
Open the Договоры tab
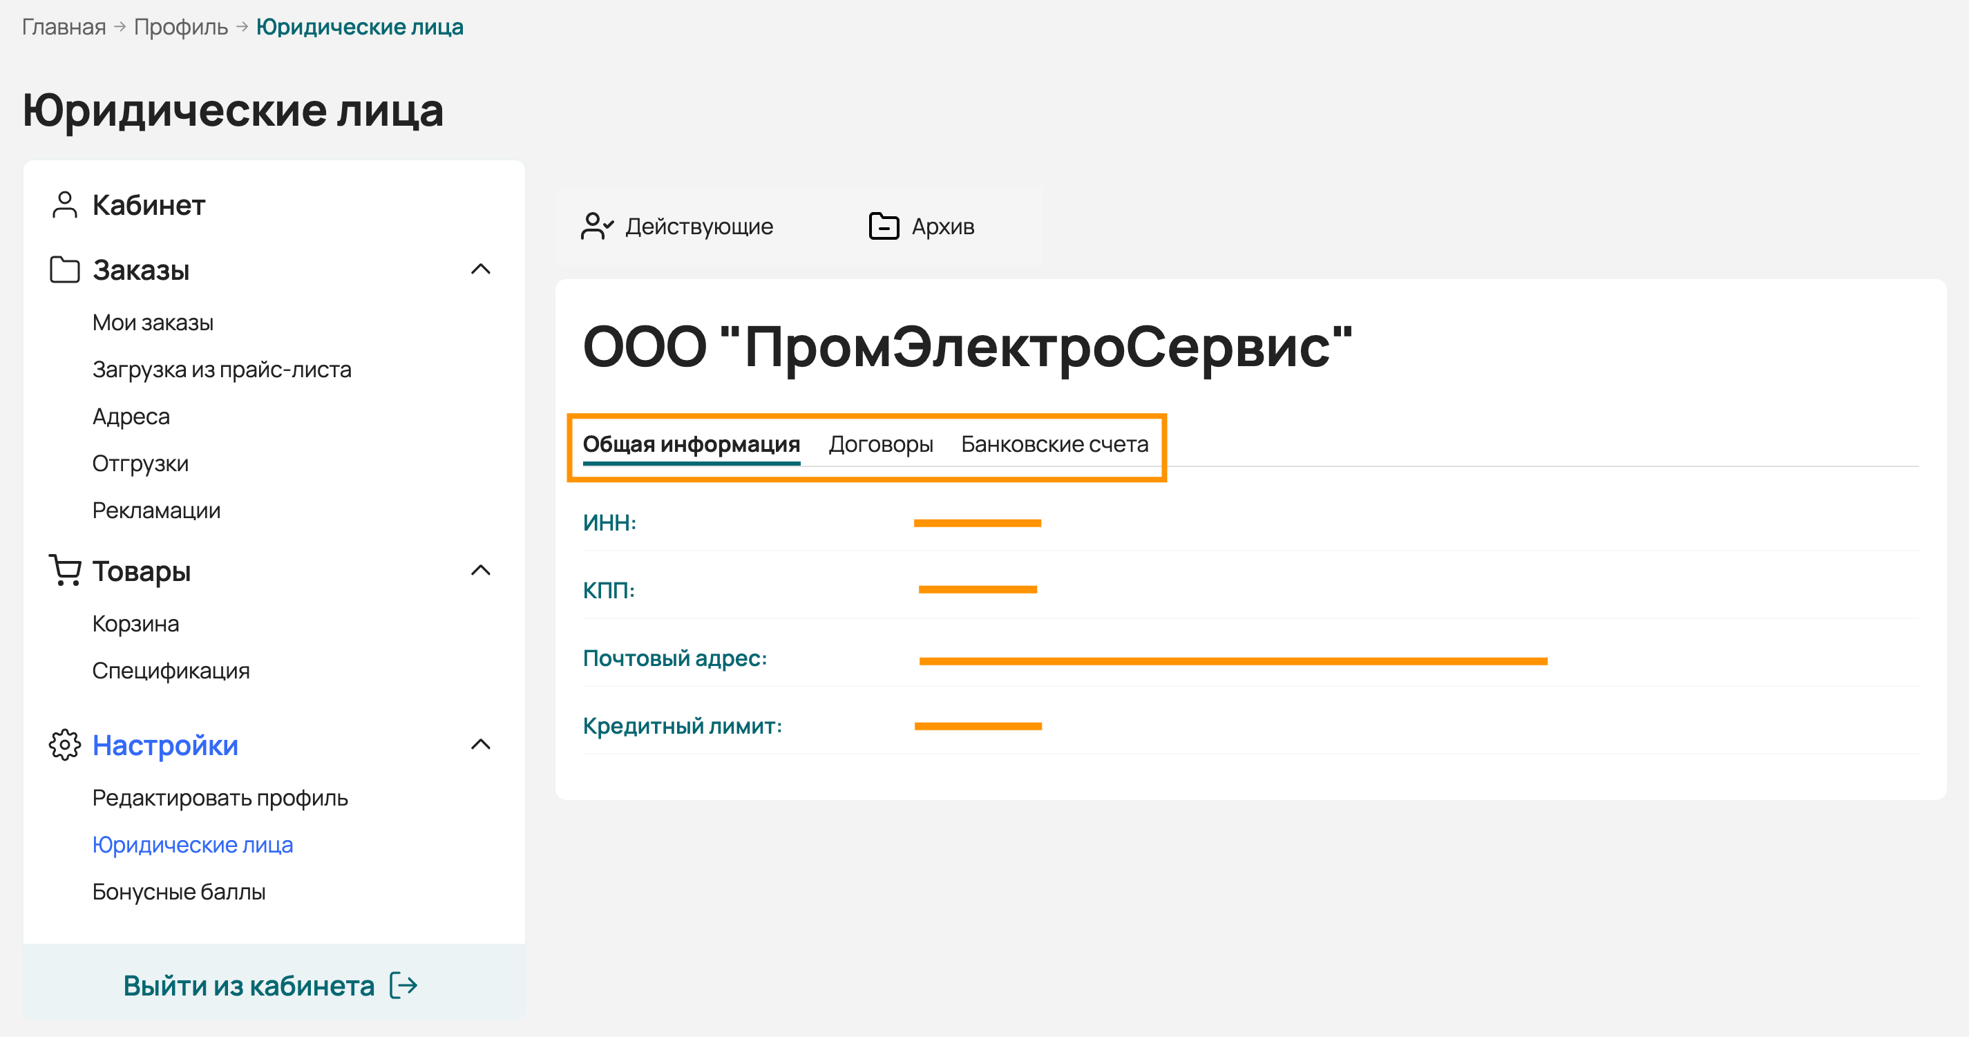point(882,445)
